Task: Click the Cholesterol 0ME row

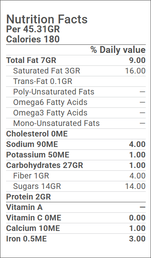Action: [x=76, y=134]
